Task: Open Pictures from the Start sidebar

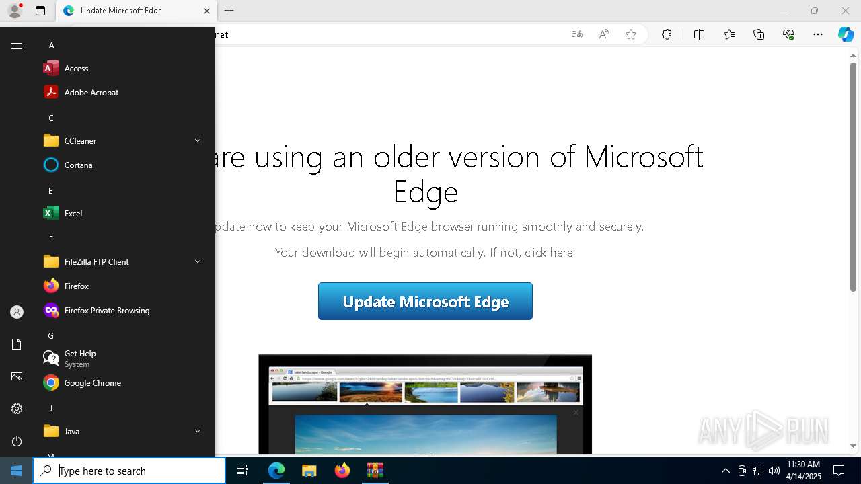Action: (x=17, y=376)
